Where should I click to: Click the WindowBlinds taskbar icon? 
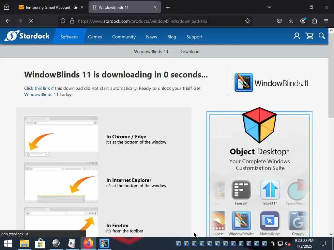(104, 243)
